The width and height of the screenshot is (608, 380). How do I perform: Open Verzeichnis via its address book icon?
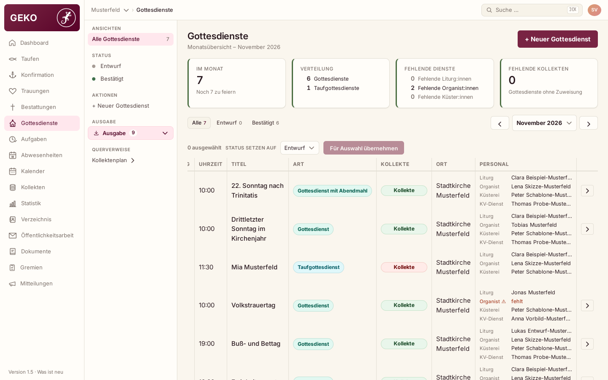(x=13, y=220)
